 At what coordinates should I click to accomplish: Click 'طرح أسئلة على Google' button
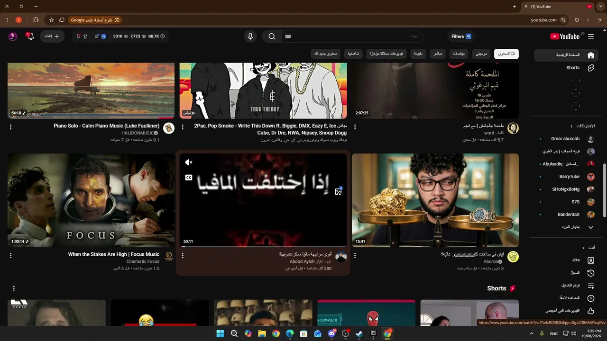(95, 20)
